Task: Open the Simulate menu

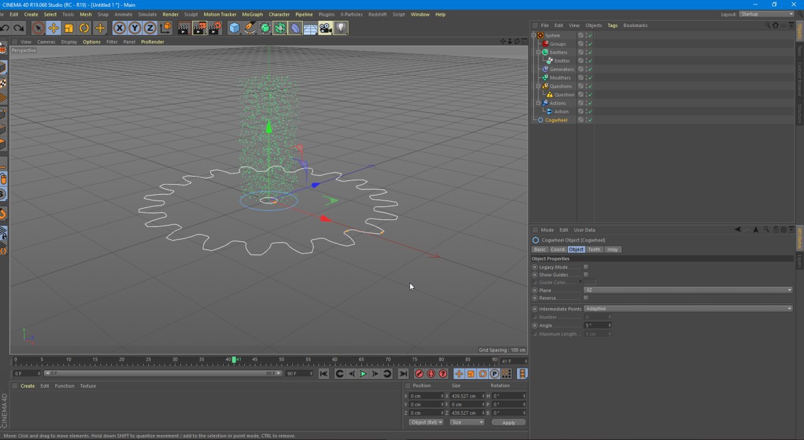Action: tap(148, 14)
